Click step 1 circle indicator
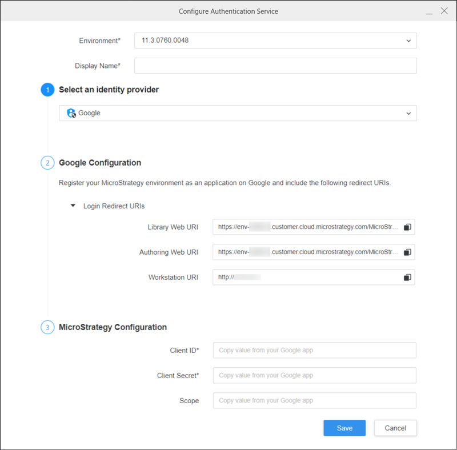The image size is (457, 450). pos(47,90)
